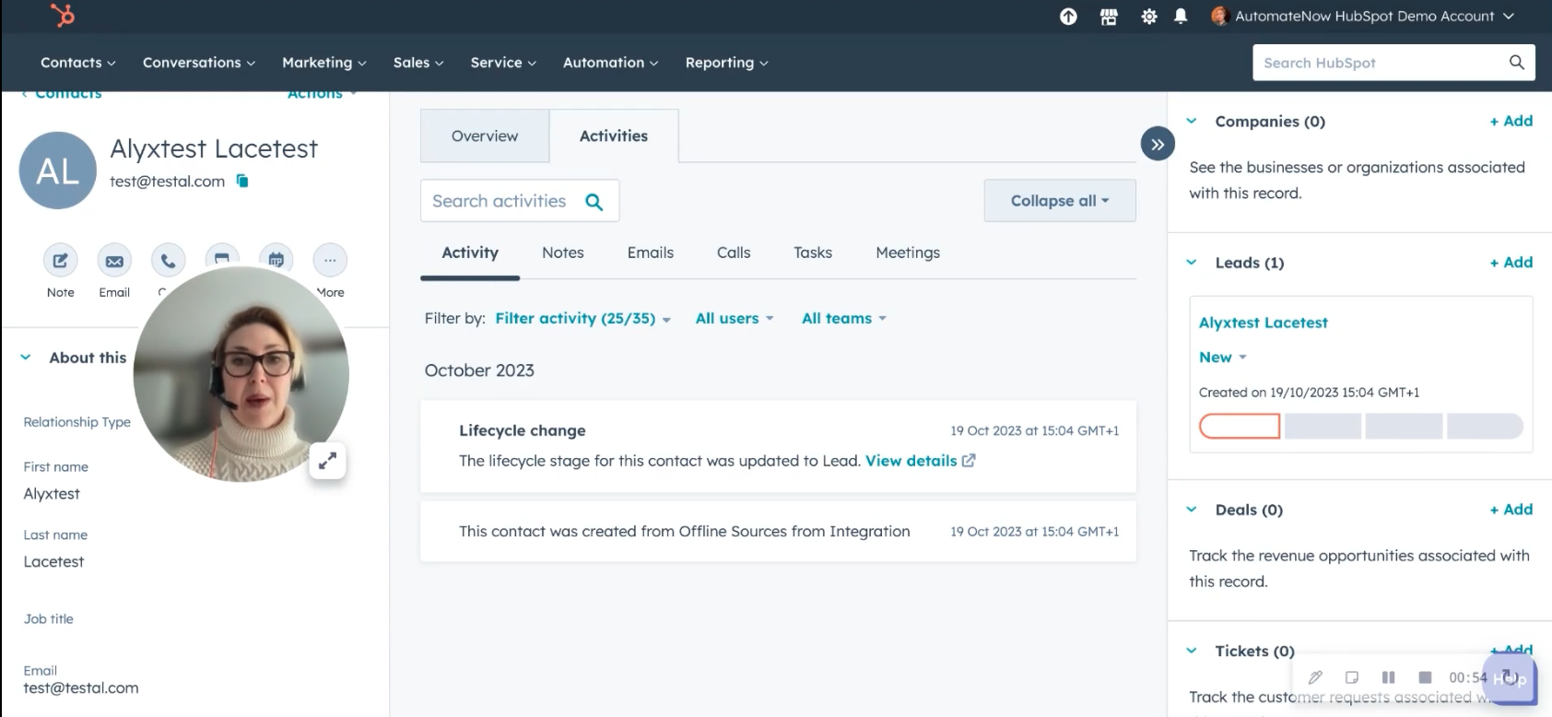This screenshot has width=1552, height=717.
Task: Click first orange lead pipeline stage
Action: pyautogui.click(x=1240, y=426)
